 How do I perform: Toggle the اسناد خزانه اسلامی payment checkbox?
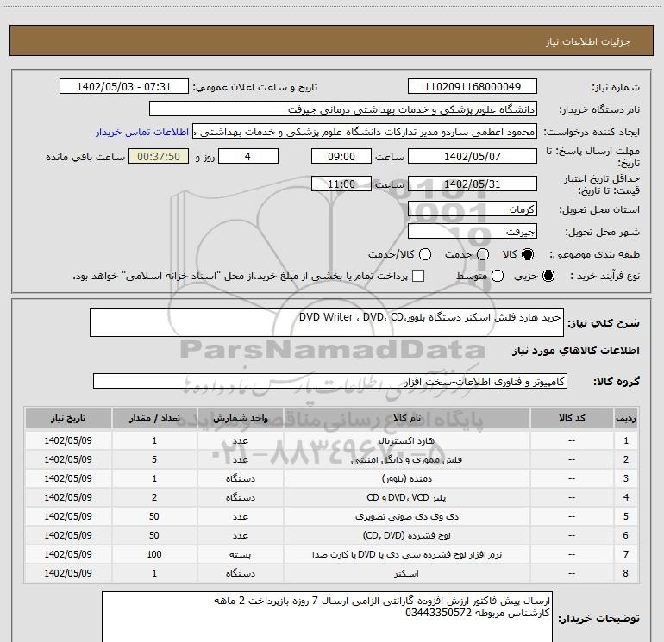point(418,276)
